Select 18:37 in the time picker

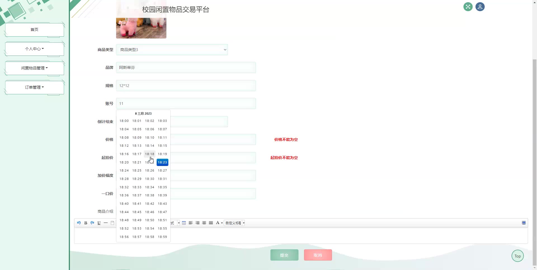coord(137,195)
